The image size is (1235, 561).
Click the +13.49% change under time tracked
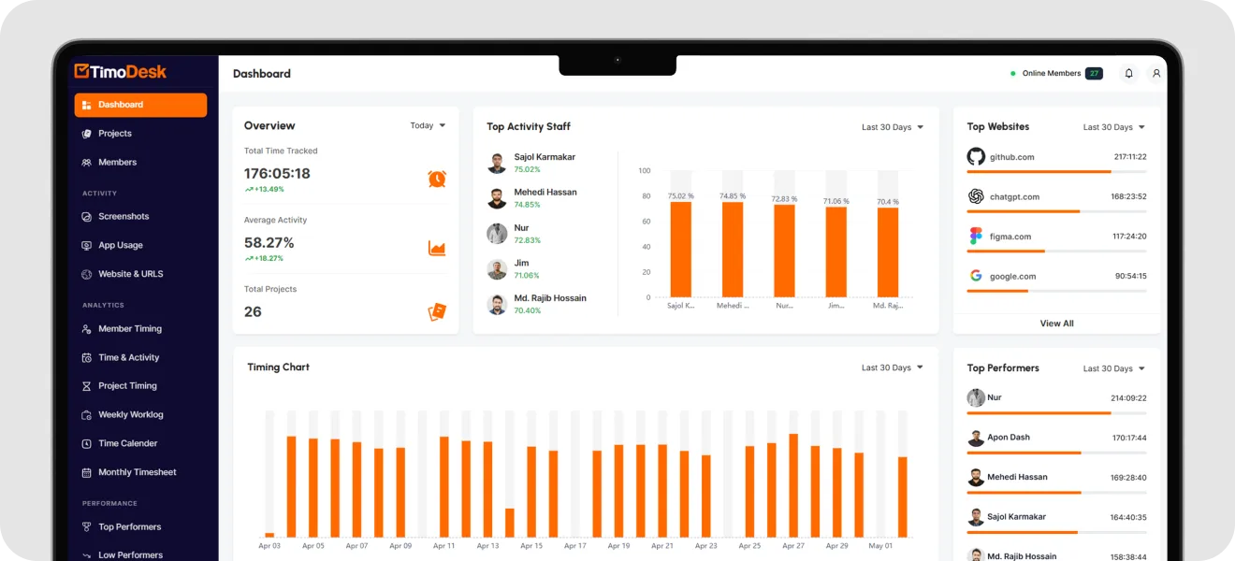[x=264, y=189]
